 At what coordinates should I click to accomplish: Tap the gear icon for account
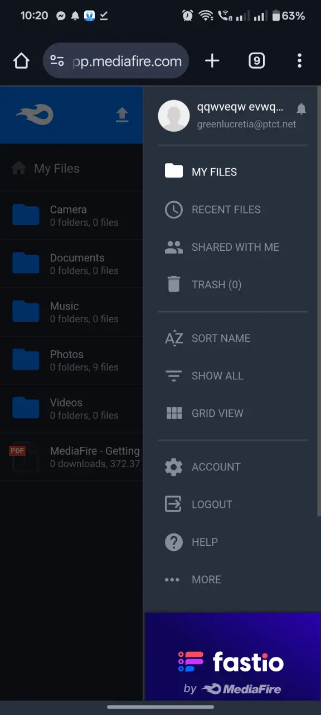pyautogui.click(x=174, y=467)
